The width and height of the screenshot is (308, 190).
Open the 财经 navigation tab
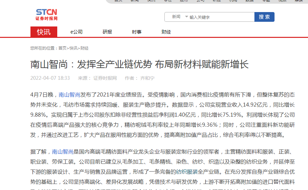click(166, 32)
